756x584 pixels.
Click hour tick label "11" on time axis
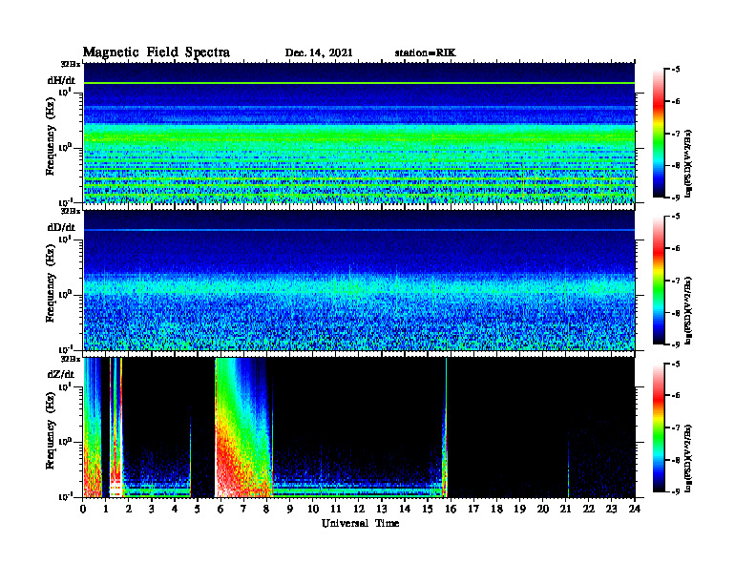pos(336,510)
